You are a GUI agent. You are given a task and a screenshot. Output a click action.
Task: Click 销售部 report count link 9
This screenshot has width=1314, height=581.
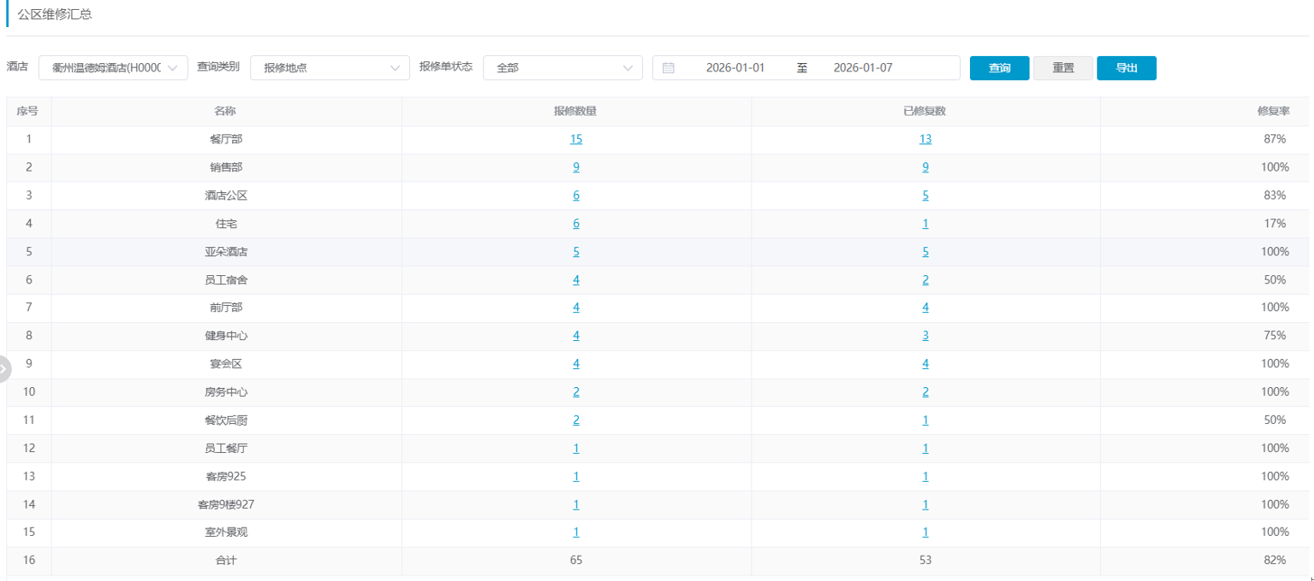576,167
